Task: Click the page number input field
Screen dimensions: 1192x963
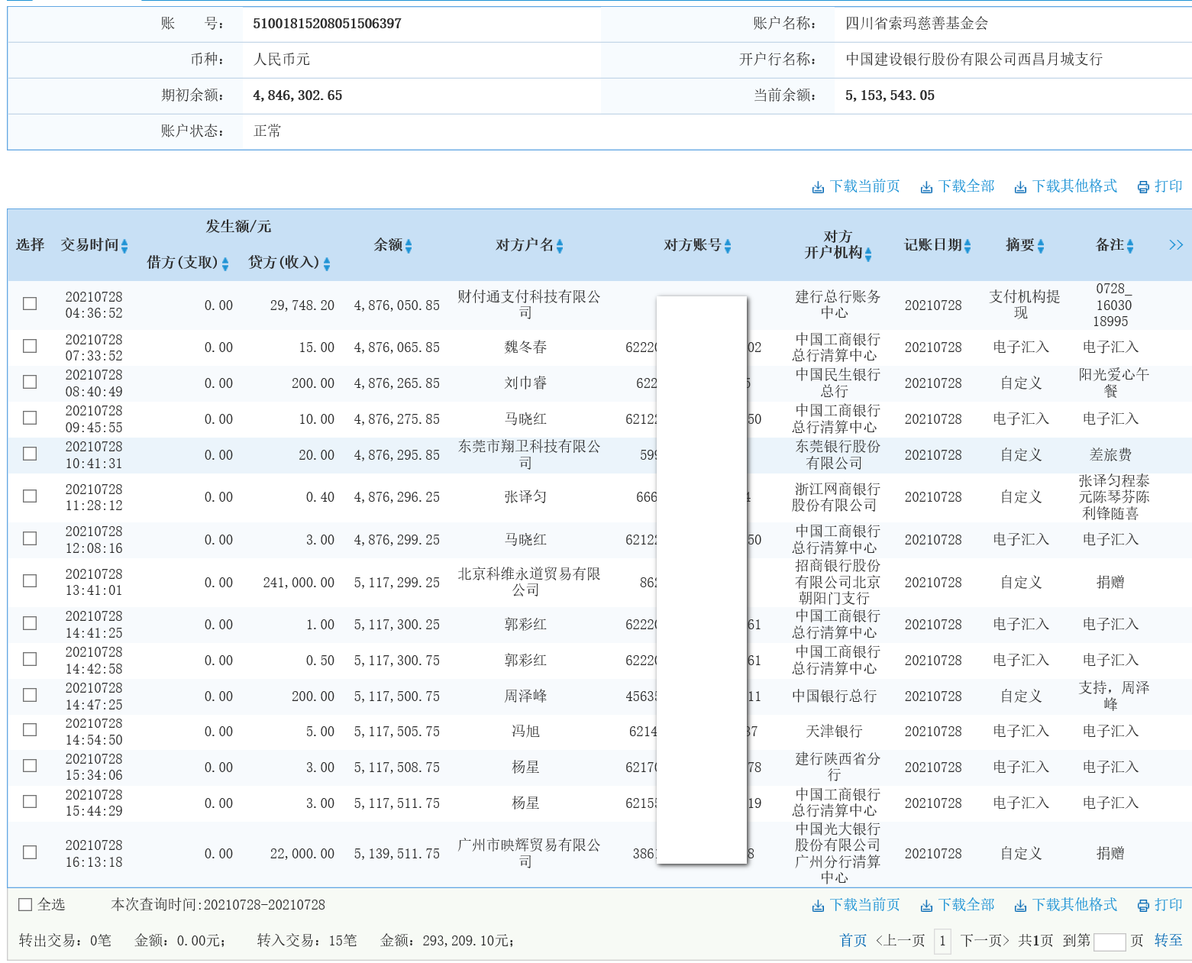Action: [942, 941]
